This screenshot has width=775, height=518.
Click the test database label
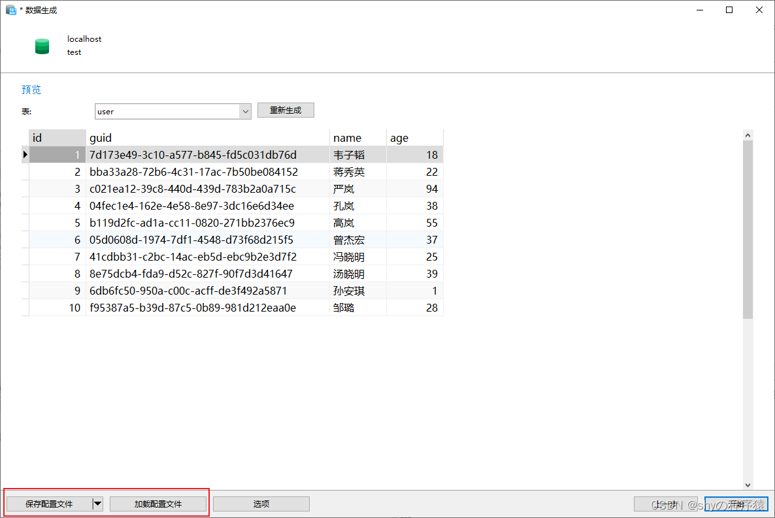[x=74, y=52]
